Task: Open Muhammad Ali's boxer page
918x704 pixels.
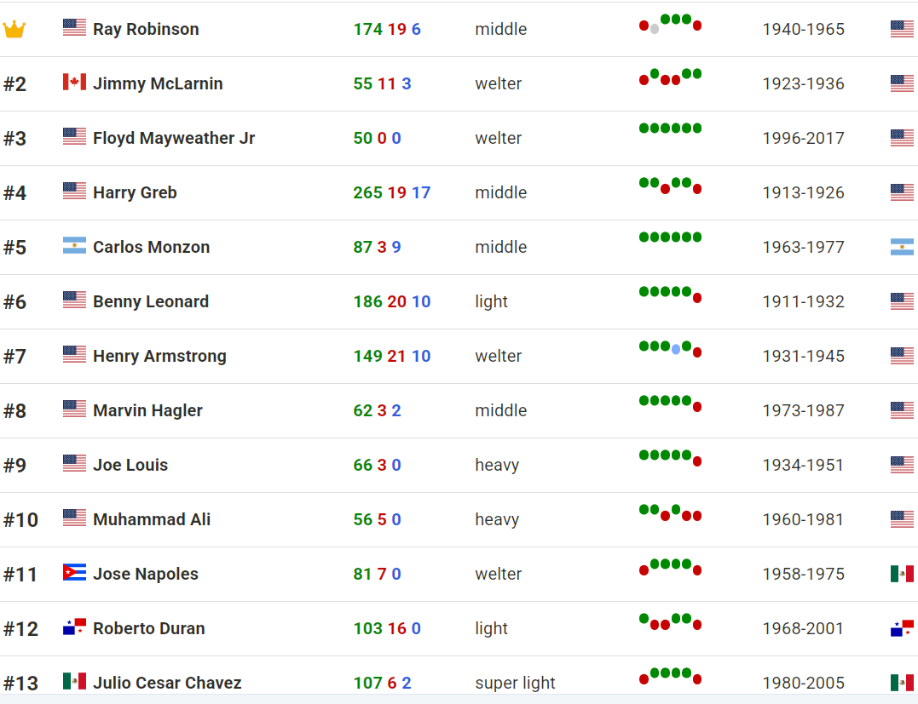Action: coord(152,519)
